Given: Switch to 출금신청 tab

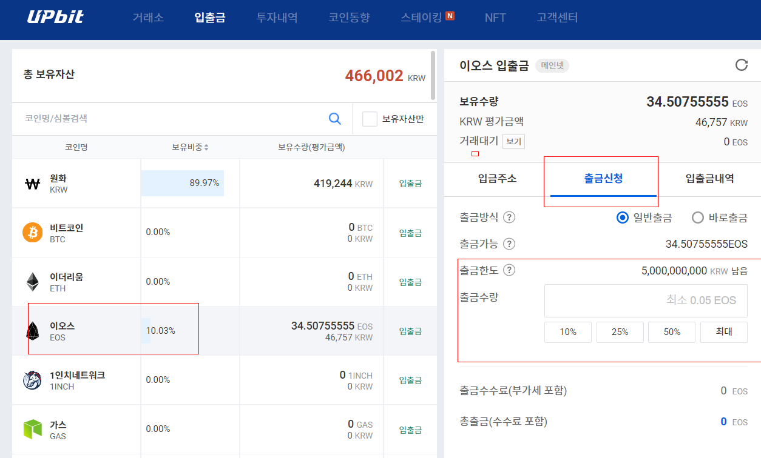Looking at the screenshot, I should [x=603, y=179].
